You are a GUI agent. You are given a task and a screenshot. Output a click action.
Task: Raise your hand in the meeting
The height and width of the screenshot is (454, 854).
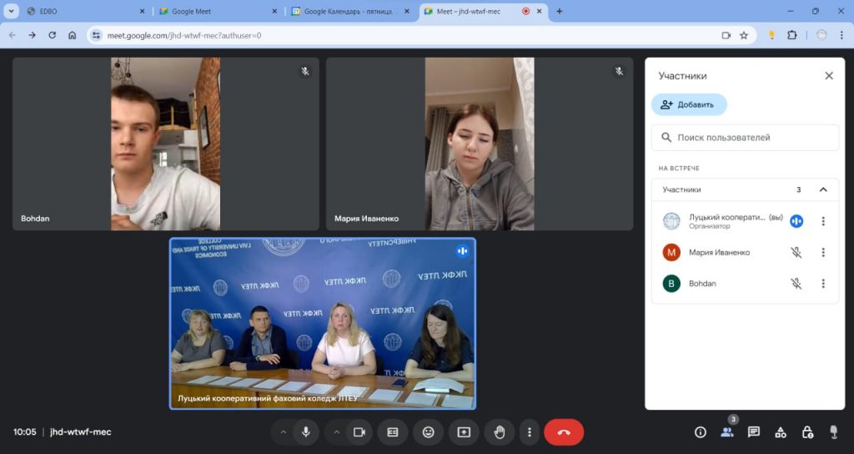pos(500,432)
